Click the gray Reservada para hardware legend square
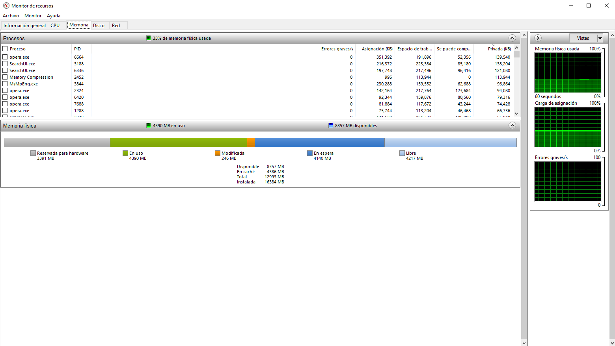The height and width of the screenshot is (346, 615). (x=33, y=153)
